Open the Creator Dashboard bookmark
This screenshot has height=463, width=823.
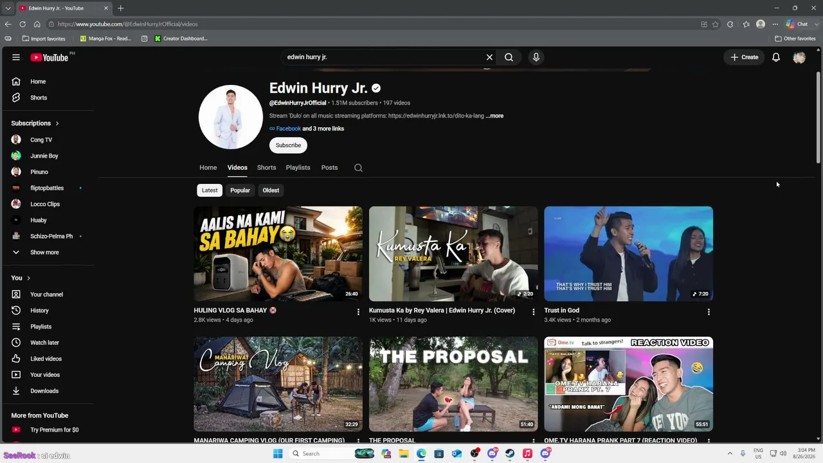[x=181, y=39]
